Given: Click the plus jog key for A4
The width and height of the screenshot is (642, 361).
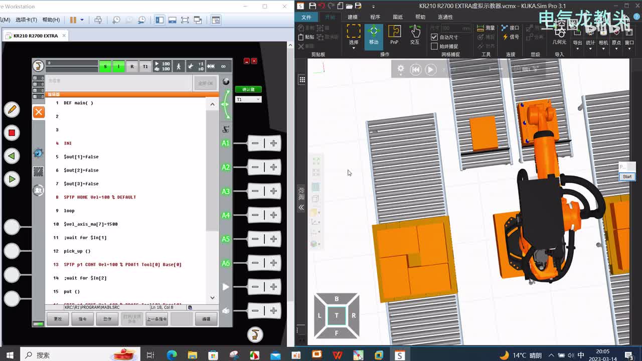Looking at the screenshot, I should [273, 215].
